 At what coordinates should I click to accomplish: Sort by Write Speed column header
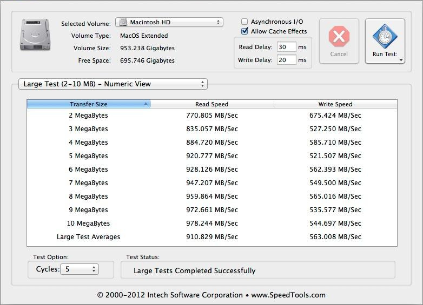click(x=335, y=104)
